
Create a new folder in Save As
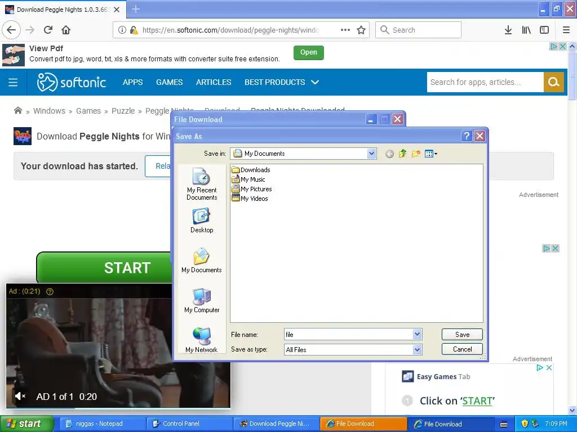click(x=416, y=154)
